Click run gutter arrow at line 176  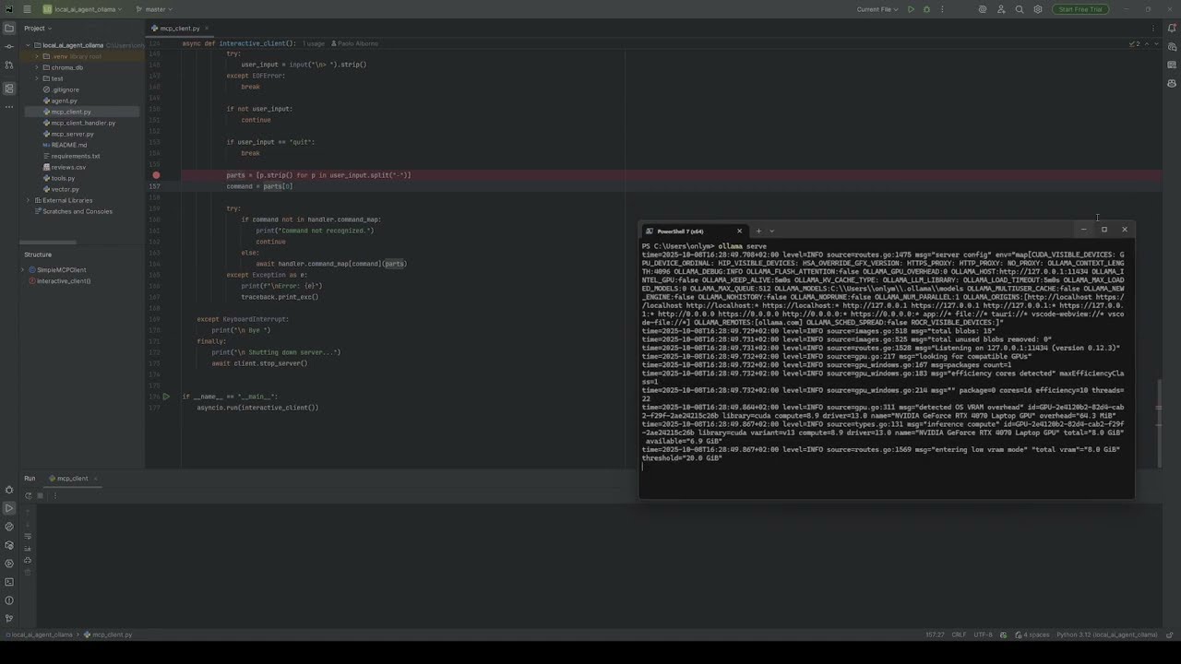pos(166,397)
